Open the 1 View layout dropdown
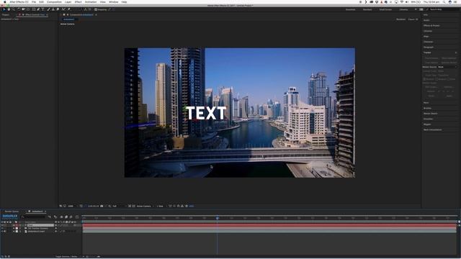Screen dimensions: 461x259 161,206
